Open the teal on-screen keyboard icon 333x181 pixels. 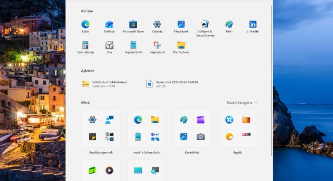(138, 171)
